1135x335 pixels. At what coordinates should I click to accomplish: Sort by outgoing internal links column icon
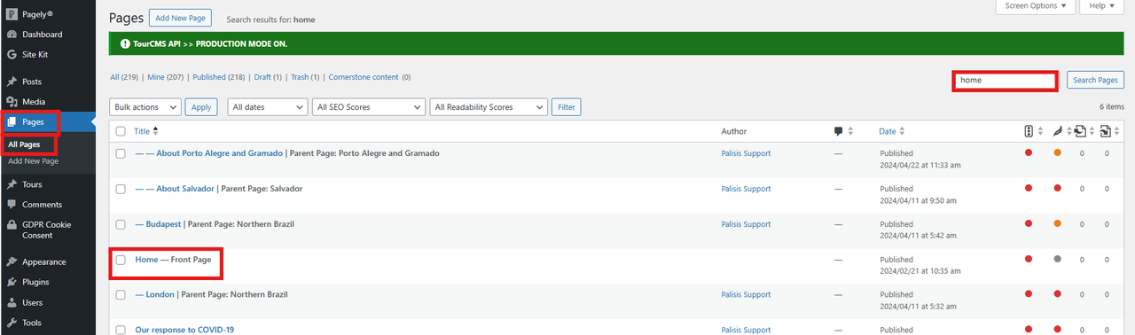point(1080,131)
